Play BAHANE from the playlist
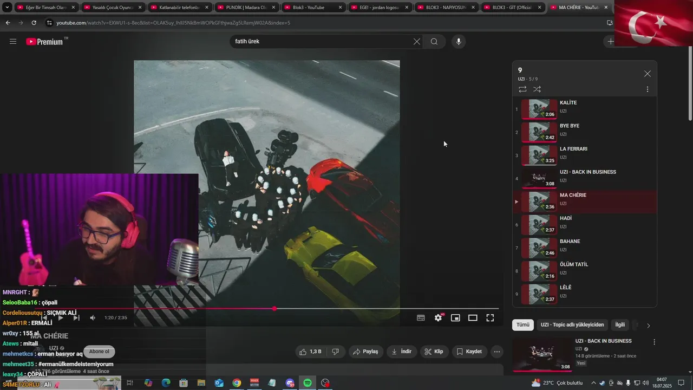The image size is (693, 390). (585, 248)
